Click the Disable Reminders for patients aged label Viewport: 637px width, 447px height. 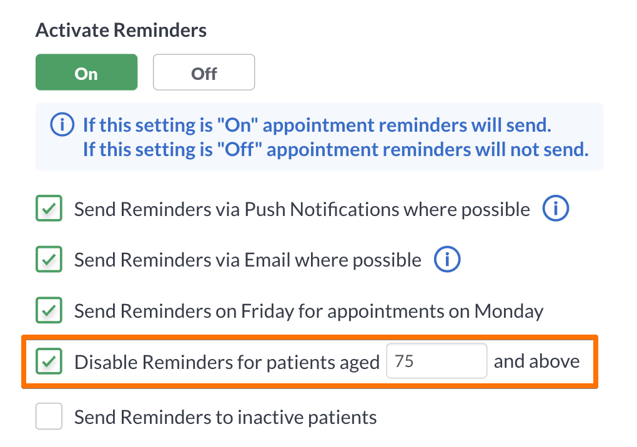click(x=227, y=362)
